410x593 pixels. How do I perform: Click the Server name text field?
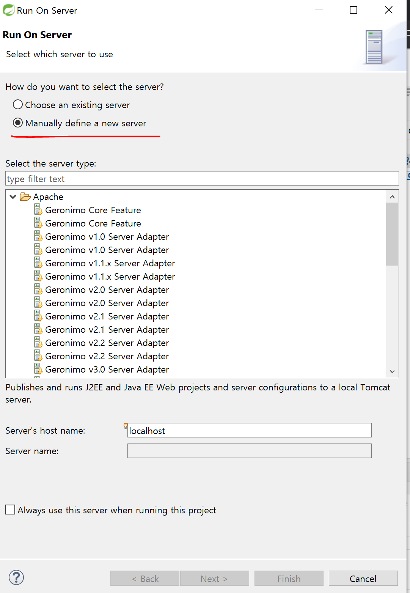point(249,451)
